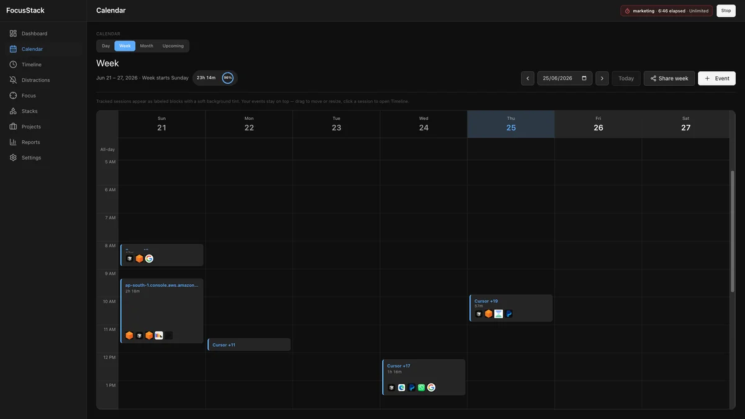Screen dimensions: 745x419
Task: Switch to the Month view tab
Action: pyautogui.click(x=147, y=46)
